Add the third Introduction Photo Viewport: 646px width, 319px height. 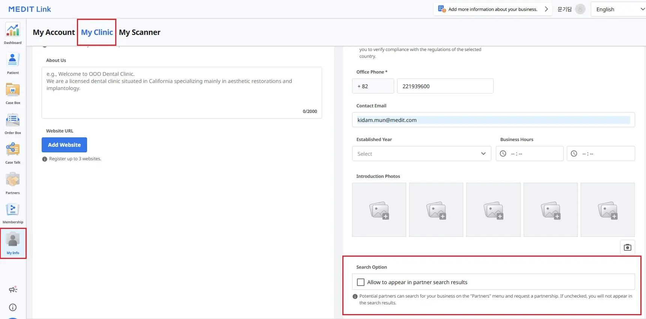[493, 210]
